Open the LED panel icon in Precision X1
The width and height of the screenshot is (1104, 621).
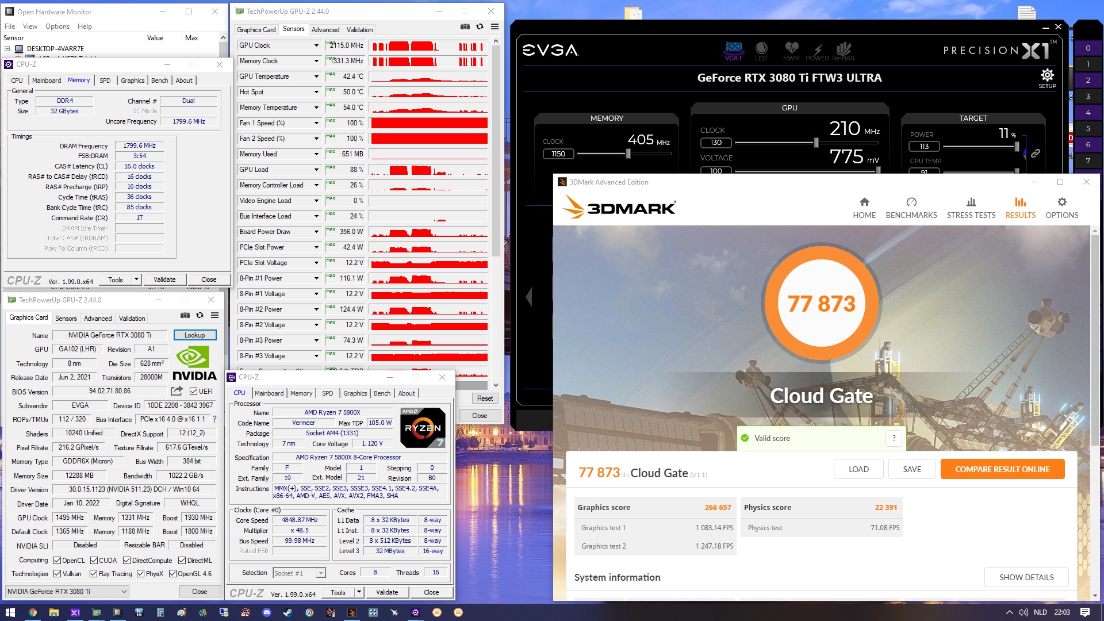(x=761, y=51)
